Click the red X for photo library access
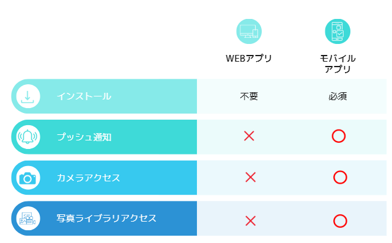Viewport: 392px width, 243px height. coord(251,221)
